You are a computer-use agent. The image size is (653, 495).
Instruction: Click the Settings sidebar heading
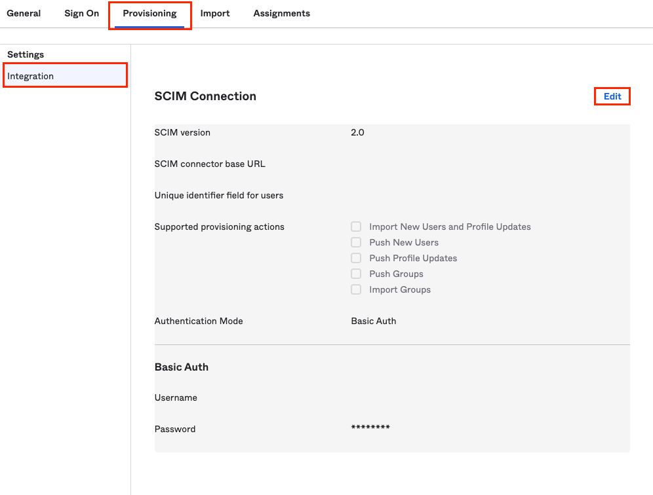pyautogui.click(x=26, y=54)
